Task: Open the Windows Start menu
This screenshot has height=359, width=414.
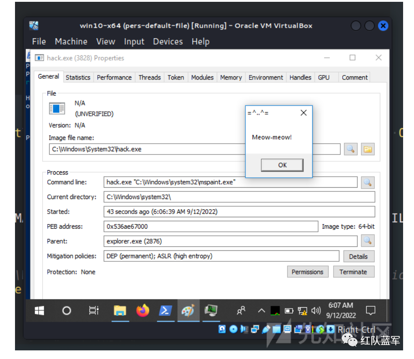Action: [40, 310]
